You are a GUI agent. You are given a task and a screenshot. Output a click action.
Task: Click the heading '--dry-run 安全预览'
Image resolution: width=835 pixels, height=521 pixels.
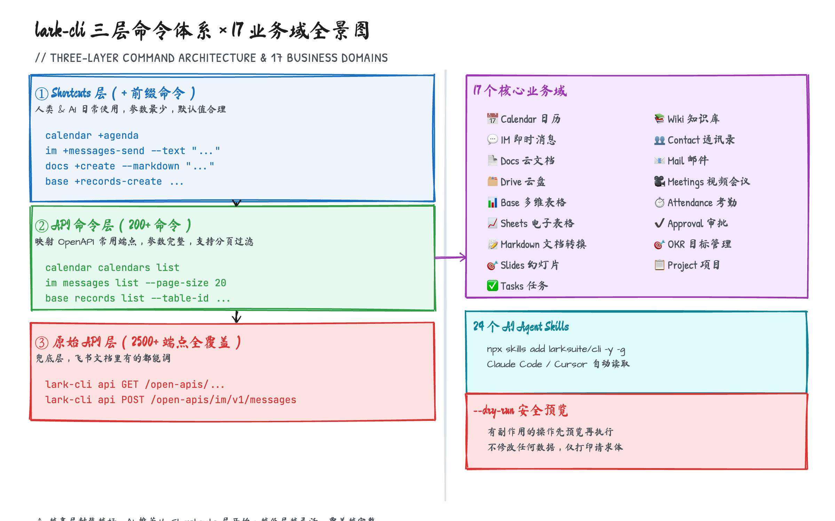click(x=520, y=410)
